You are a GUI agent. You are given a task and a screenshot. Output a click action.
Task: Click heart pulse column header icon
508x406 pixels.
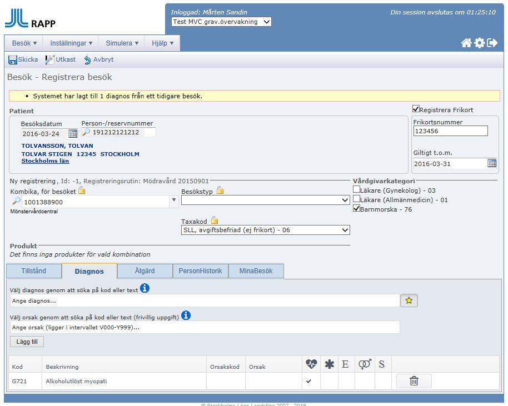coord(311,364)
